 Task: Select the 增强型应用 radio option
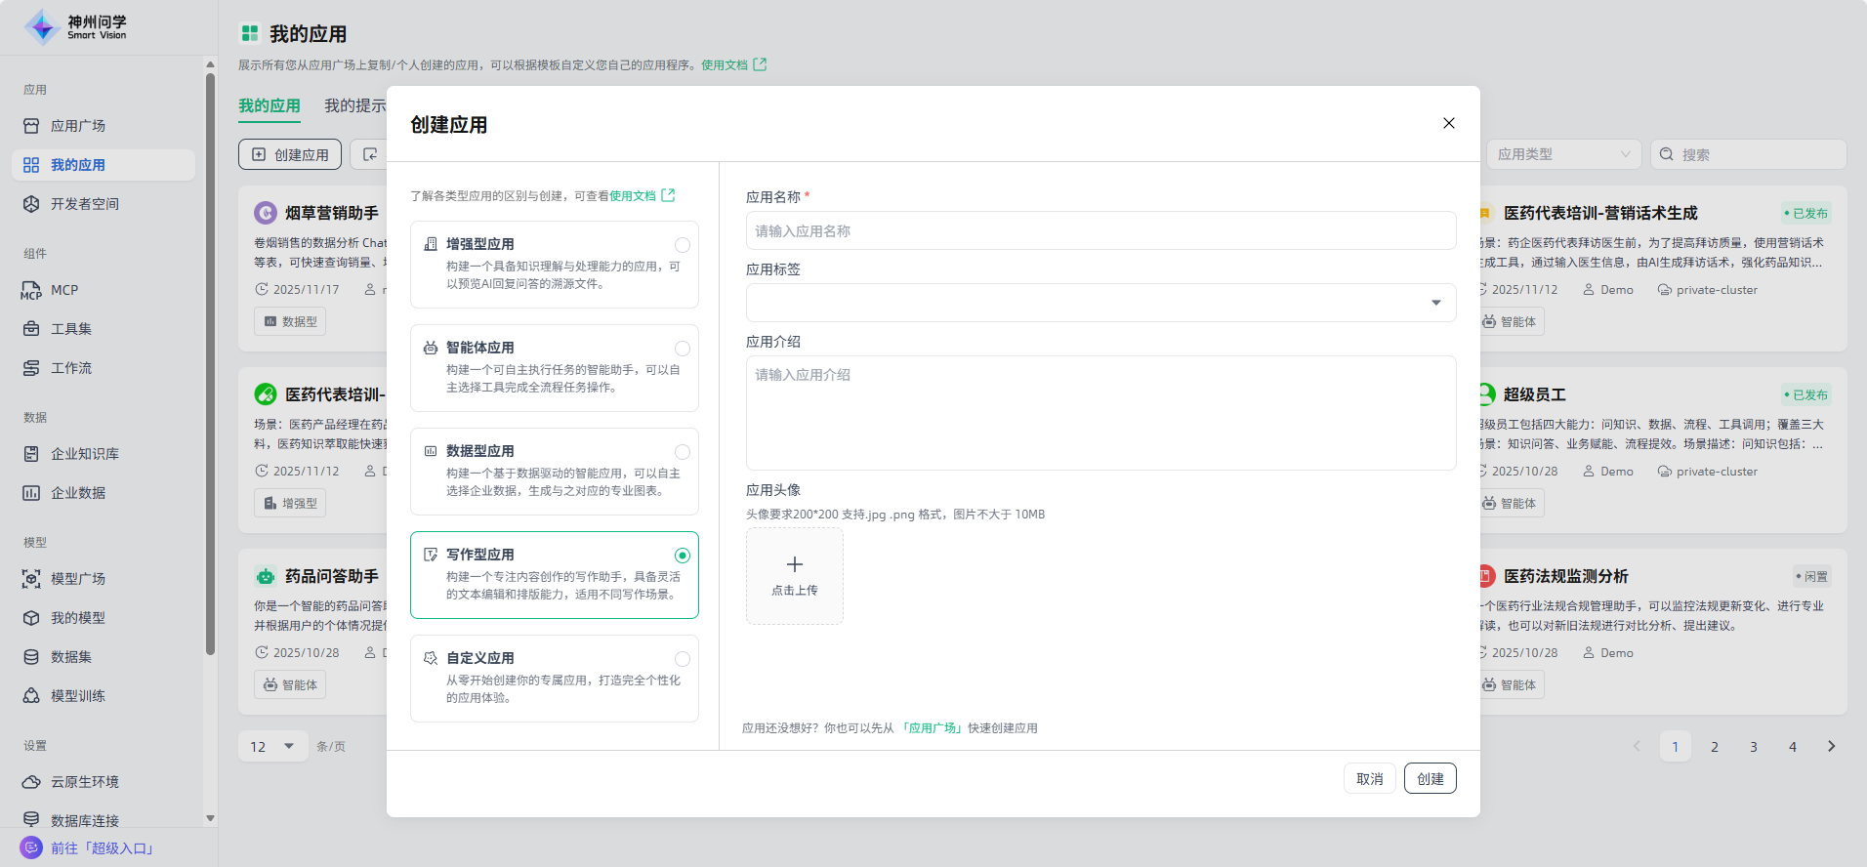point(682,245)
